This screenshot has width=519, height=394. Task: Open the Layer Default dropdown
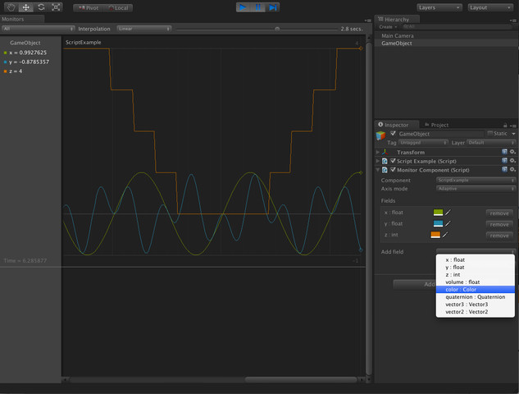(491, 143)
